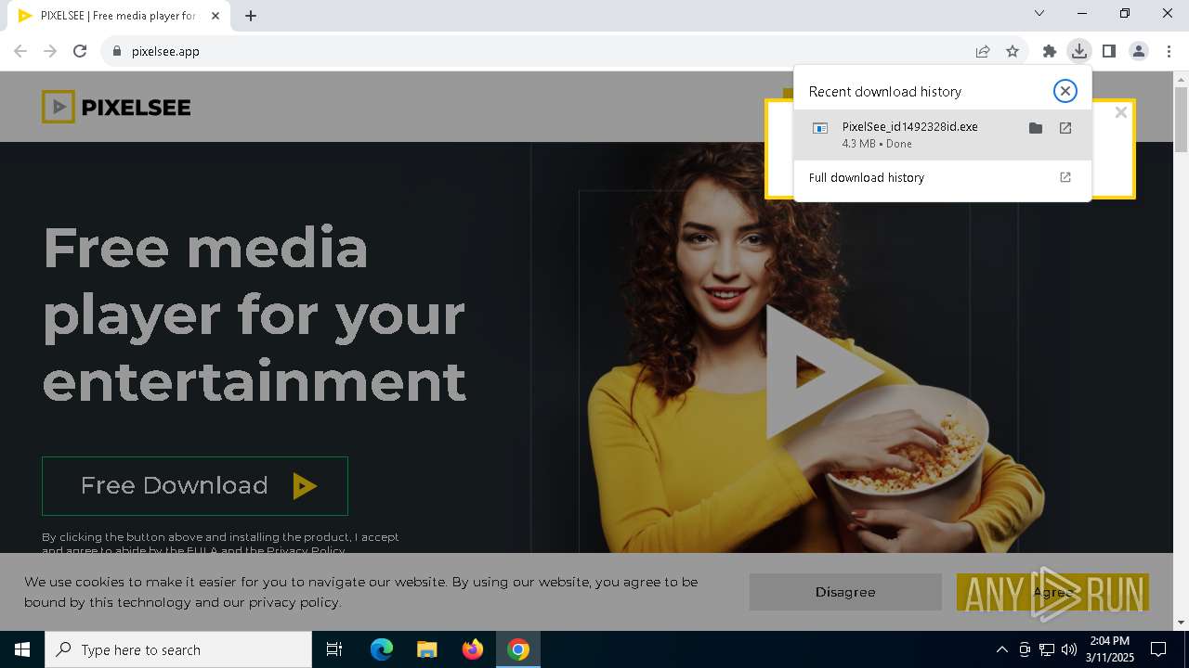Open a new tab
The width and height of the screenshot is (1189, 668).
point(251,16)
